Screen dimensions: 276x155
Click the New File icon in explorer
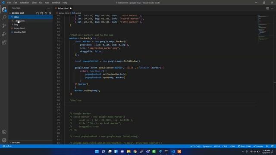pos(38,13)
